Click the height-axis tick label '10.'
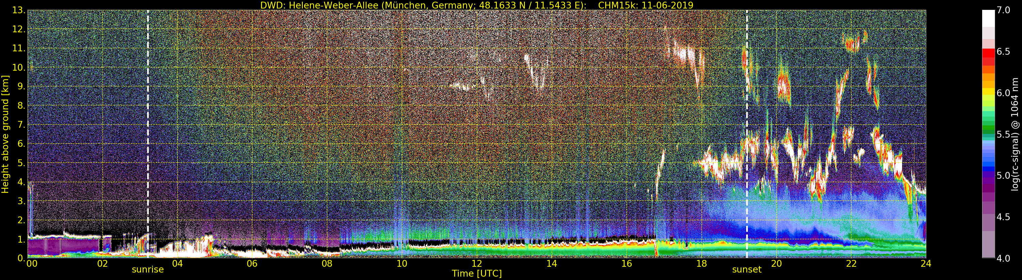1022x280 pixels. click(x=19, y=67)
